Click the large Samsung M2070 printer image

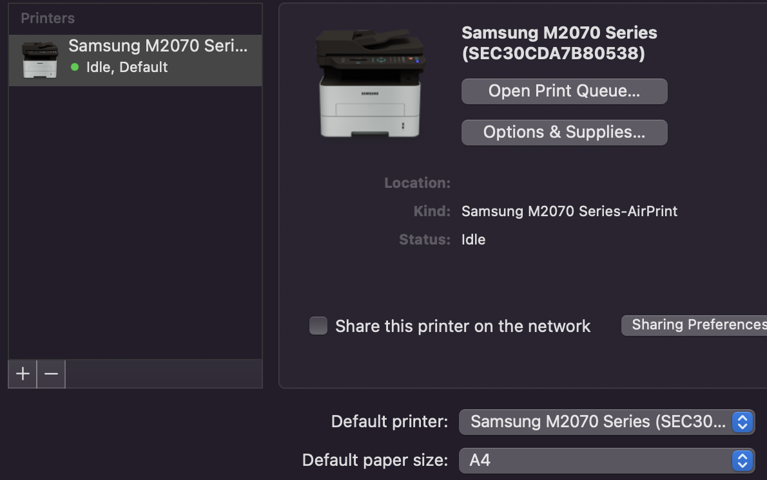point(371,84)
